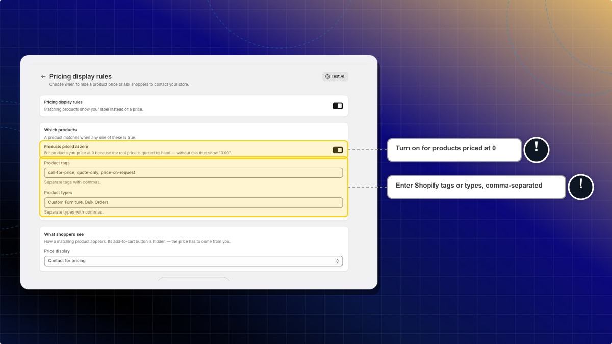612x344 pixels.
Task: Click the Test AI button
Action: (x=335, y=76)
